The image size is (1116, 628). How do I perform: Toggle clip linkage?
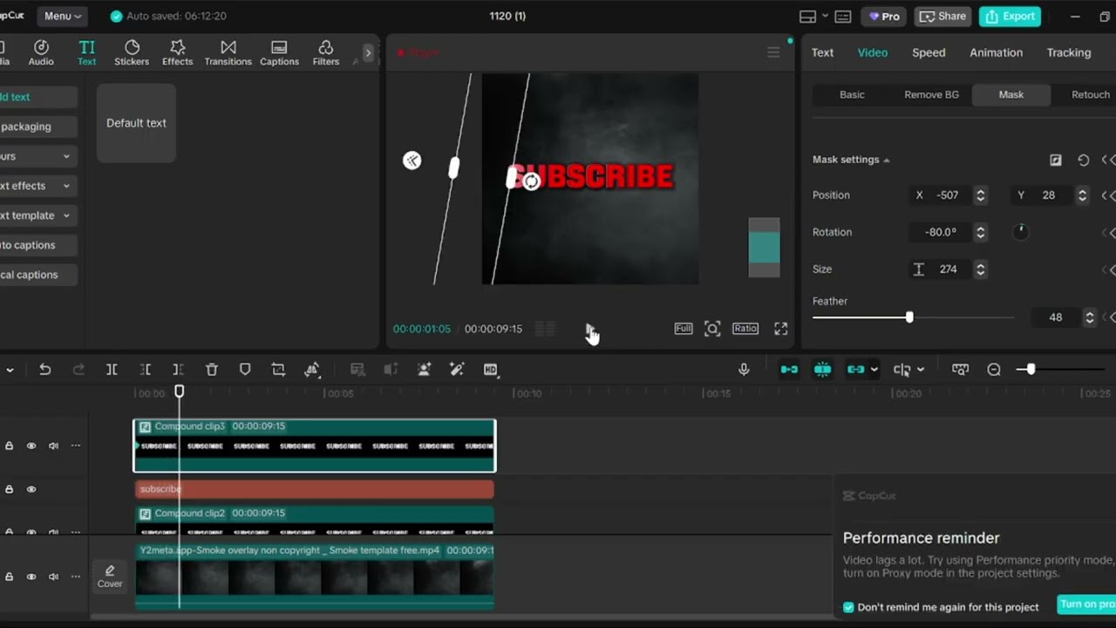[855, 370]
